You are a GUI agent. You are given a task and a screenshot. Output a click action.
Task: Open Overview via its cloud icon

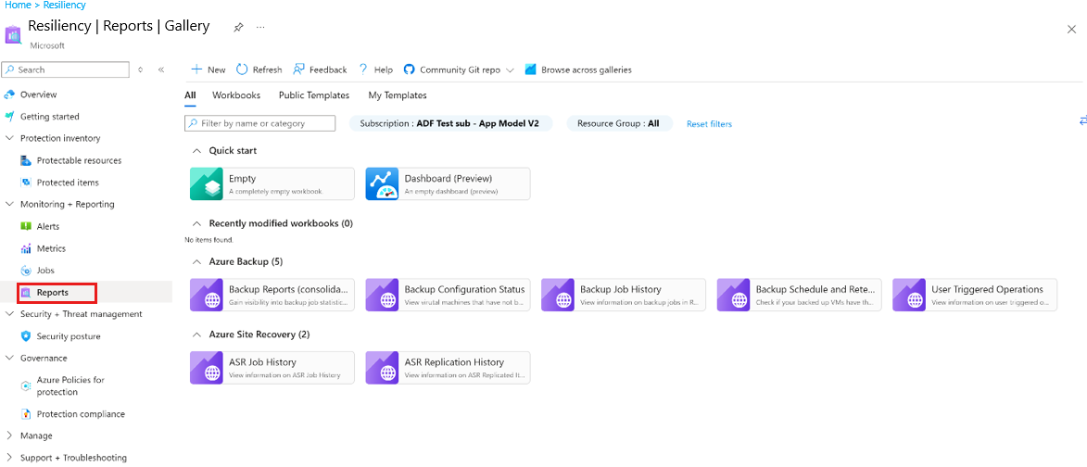[9, 95]
